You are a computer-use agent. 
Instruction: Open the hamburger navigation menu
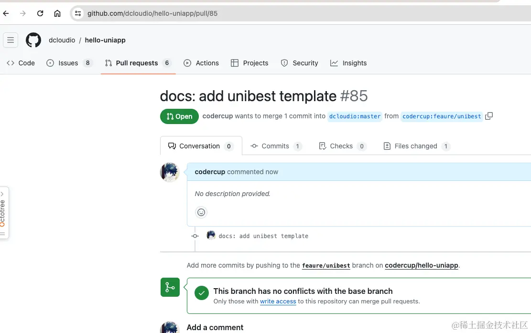click(11, 40)
